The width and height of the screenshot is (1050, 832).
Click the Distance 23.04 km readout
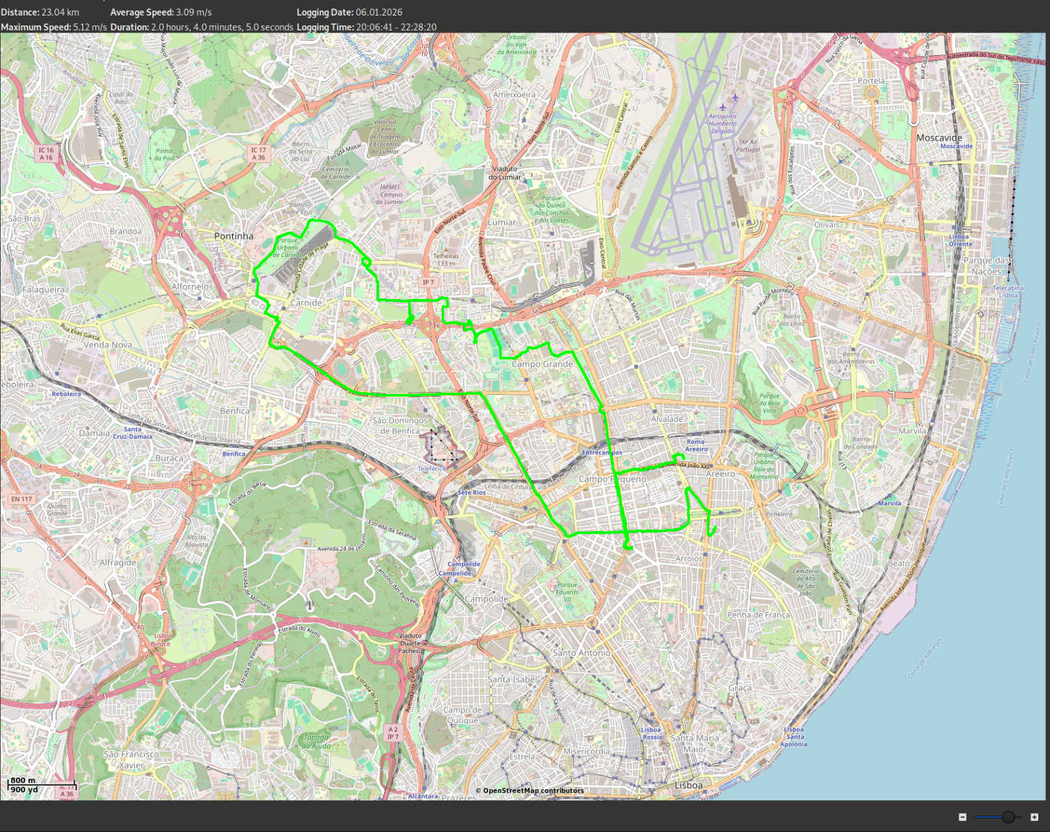click(40, 12)
